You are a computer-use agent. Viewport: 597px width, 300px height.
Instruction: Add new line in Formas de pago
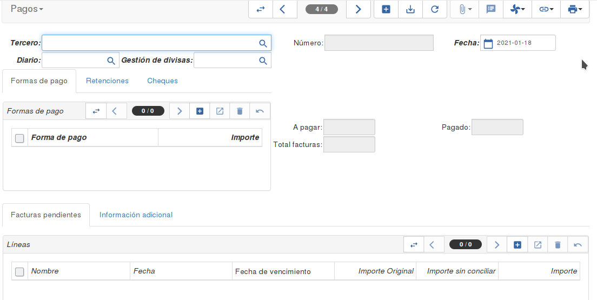click(200, 111)
